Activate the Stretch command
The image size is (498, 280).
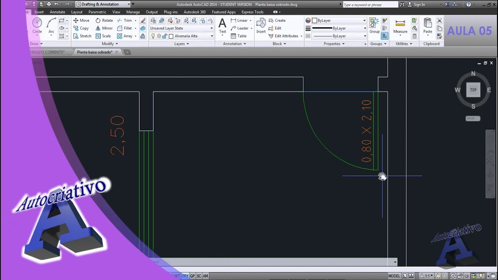82,36
